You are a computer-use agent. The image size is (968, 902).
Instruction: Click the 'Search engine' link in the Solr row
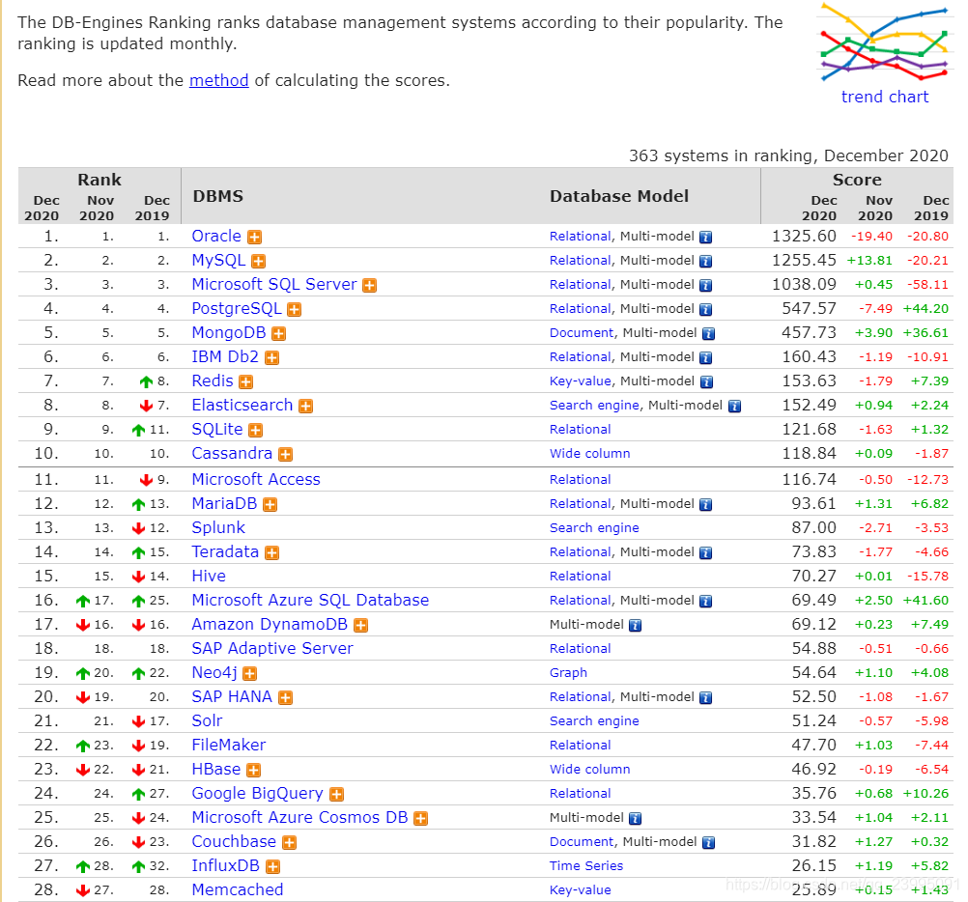tap(594, 721)
